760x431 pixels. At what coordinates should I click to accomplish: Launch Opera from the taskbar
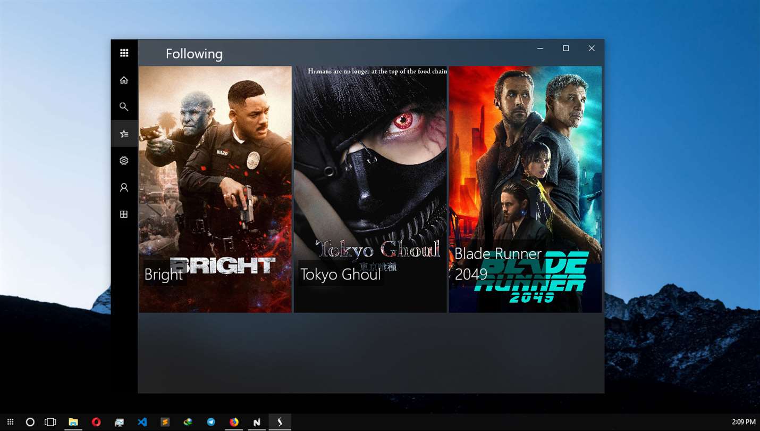pyautogui.click(x=96, y=422)
